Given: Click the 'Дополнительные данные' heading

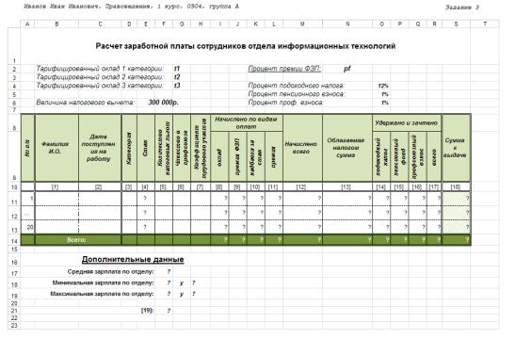Looking at the screenshot, I should (x=133, y=259).
